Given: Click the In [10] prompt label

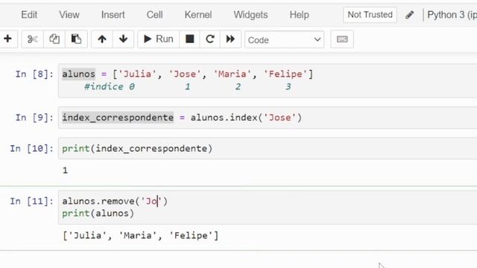Looking at the screenshot, I should (x=31, y=148).
